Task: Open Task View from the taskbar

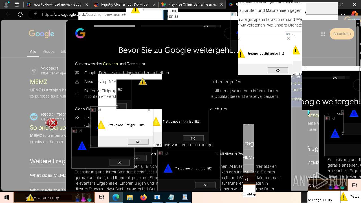Action: 102,197
